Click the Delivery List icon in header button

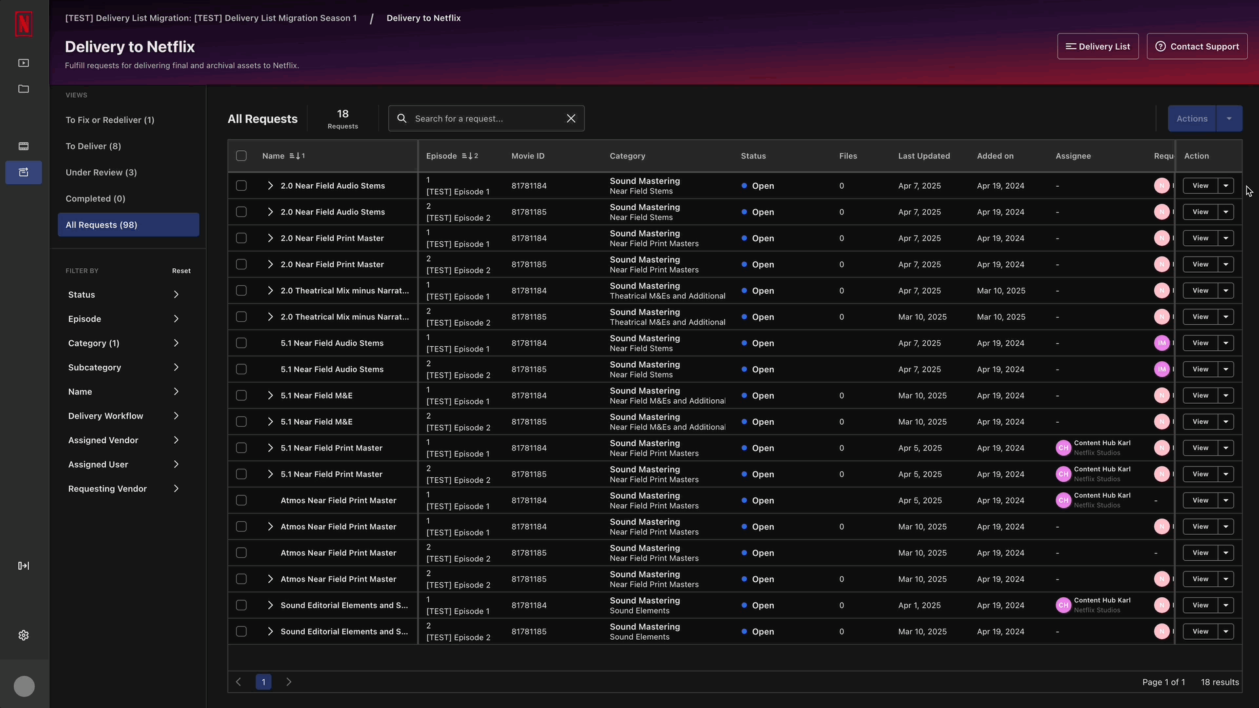[x=1071, y=47]
